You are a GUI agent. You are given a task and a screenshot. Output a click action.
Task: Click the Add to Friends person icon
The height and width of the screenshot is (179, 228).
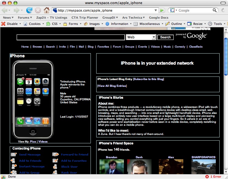[13, 161]
